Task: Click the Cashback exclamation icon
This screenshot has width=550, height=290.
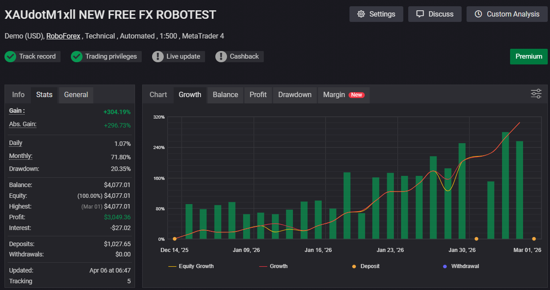Action: [x=221, y=57]
